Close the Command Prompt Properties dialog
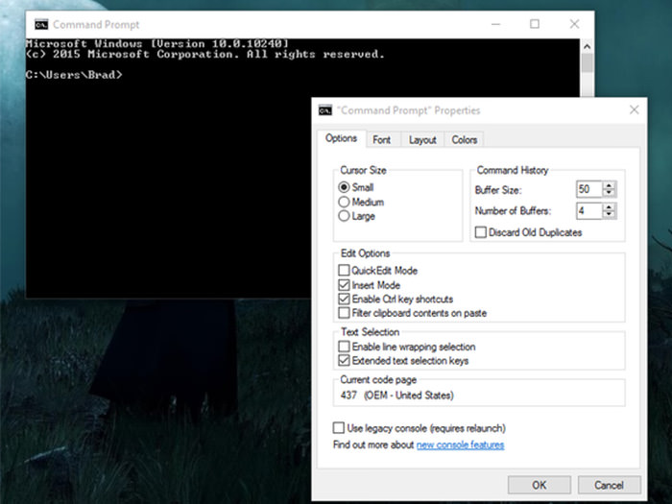 [632, 110]
